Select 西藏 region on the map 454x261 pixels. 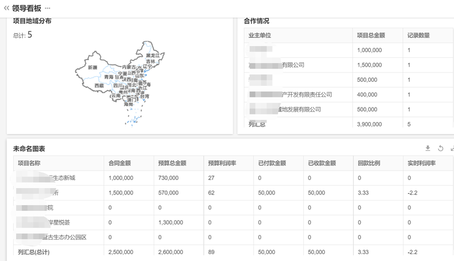99,86
